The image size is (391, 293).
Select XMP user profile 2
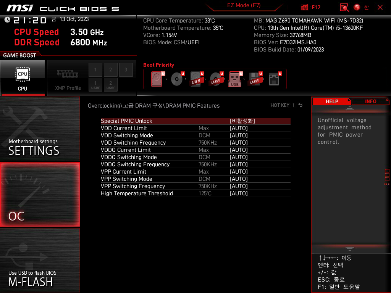coord(110,85)
